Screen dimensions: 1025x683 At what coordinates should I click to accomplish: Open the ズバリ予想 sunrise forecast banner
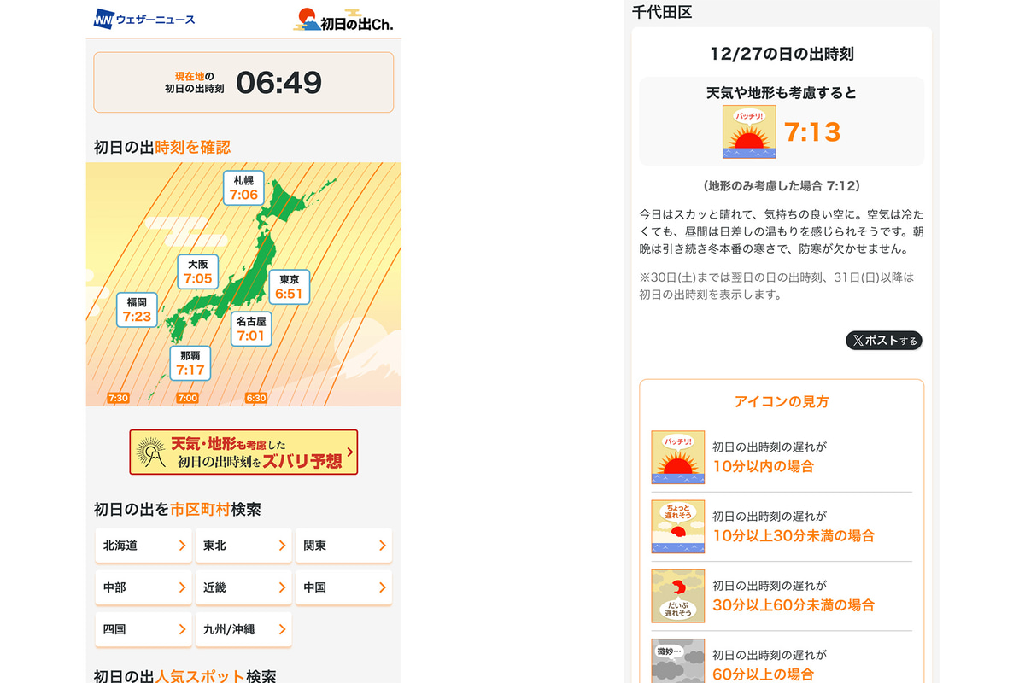pyautogui.click(x=243, y=452)
